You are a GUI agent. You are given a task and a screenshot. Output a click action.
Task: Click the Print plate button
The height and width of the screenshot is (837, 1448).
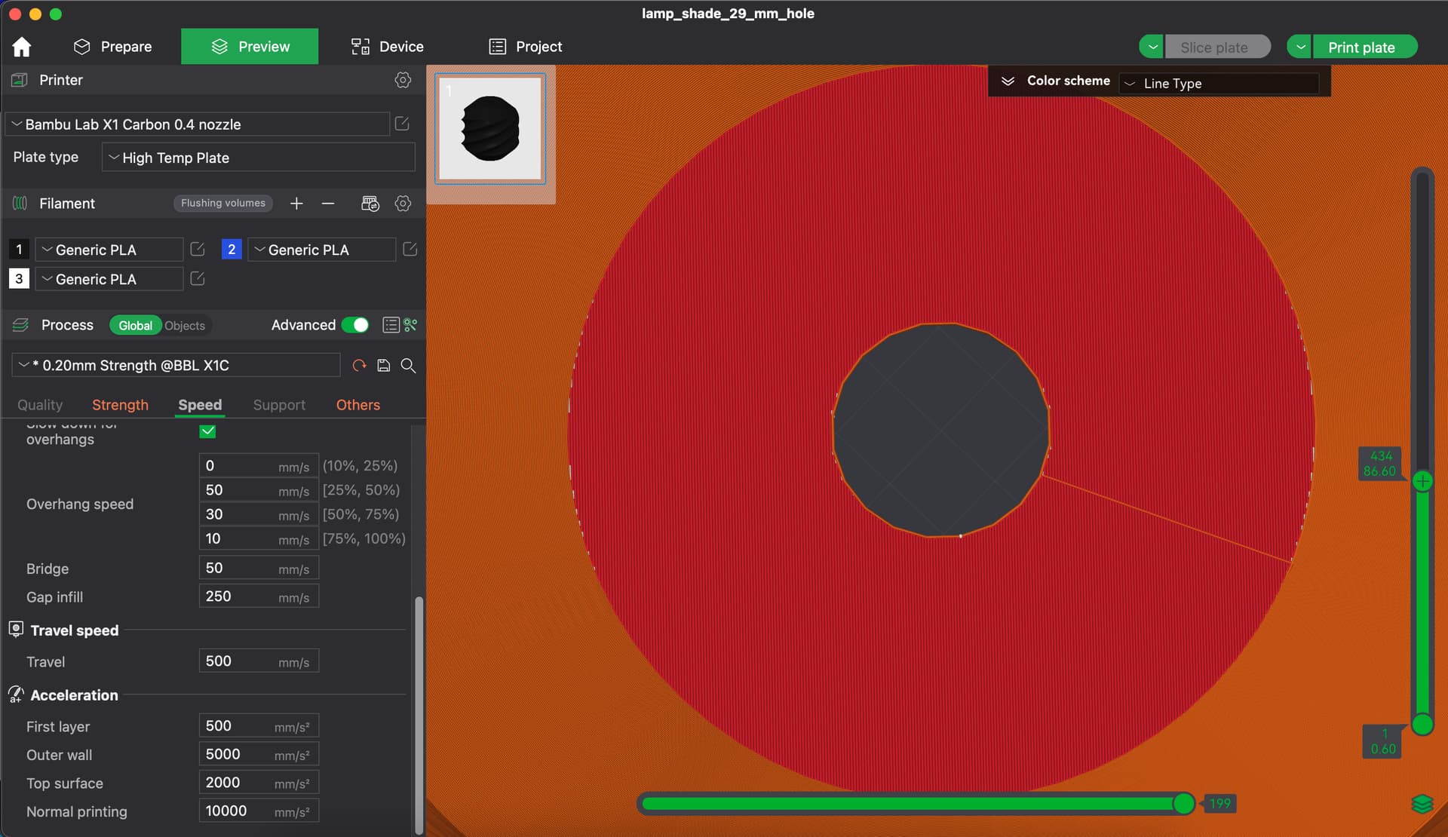click(x=1365, y=47)
